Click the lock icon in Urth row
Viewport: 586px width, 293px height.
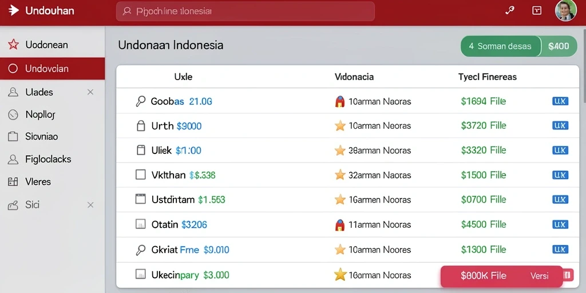(141, 126)
